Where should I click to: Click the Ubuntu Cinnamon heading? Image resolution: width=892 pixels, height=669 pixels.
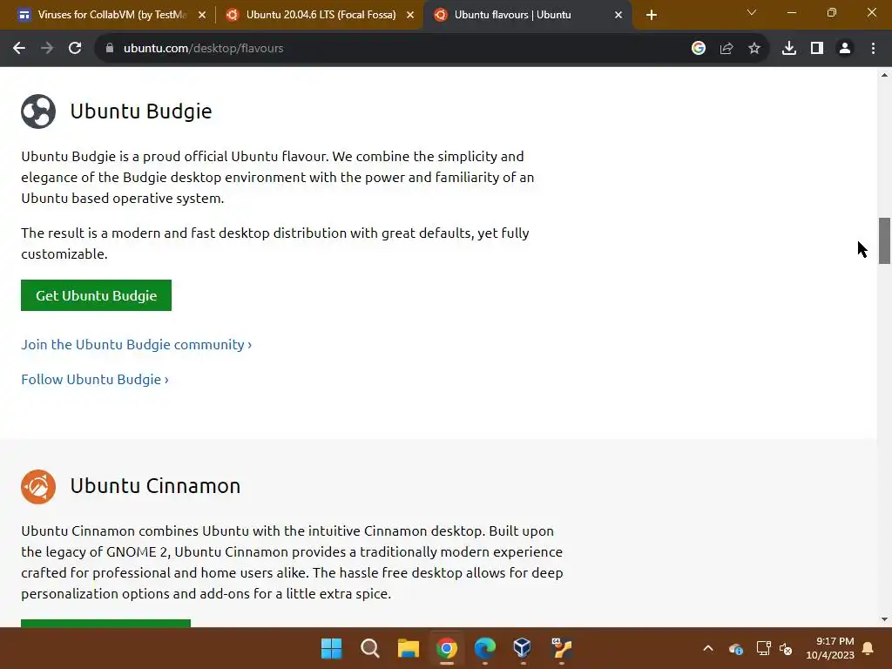[x=155, y=486]
